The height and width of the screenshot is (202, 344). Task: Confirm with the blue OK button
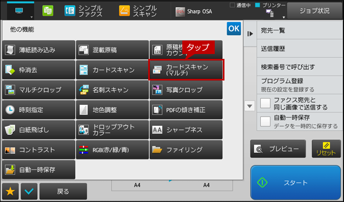click(234, 29)
